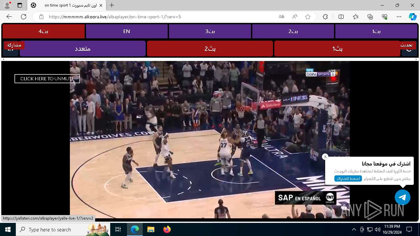
Task: Open Browser essentials heart icon
Action: click(x=385, y=17)
